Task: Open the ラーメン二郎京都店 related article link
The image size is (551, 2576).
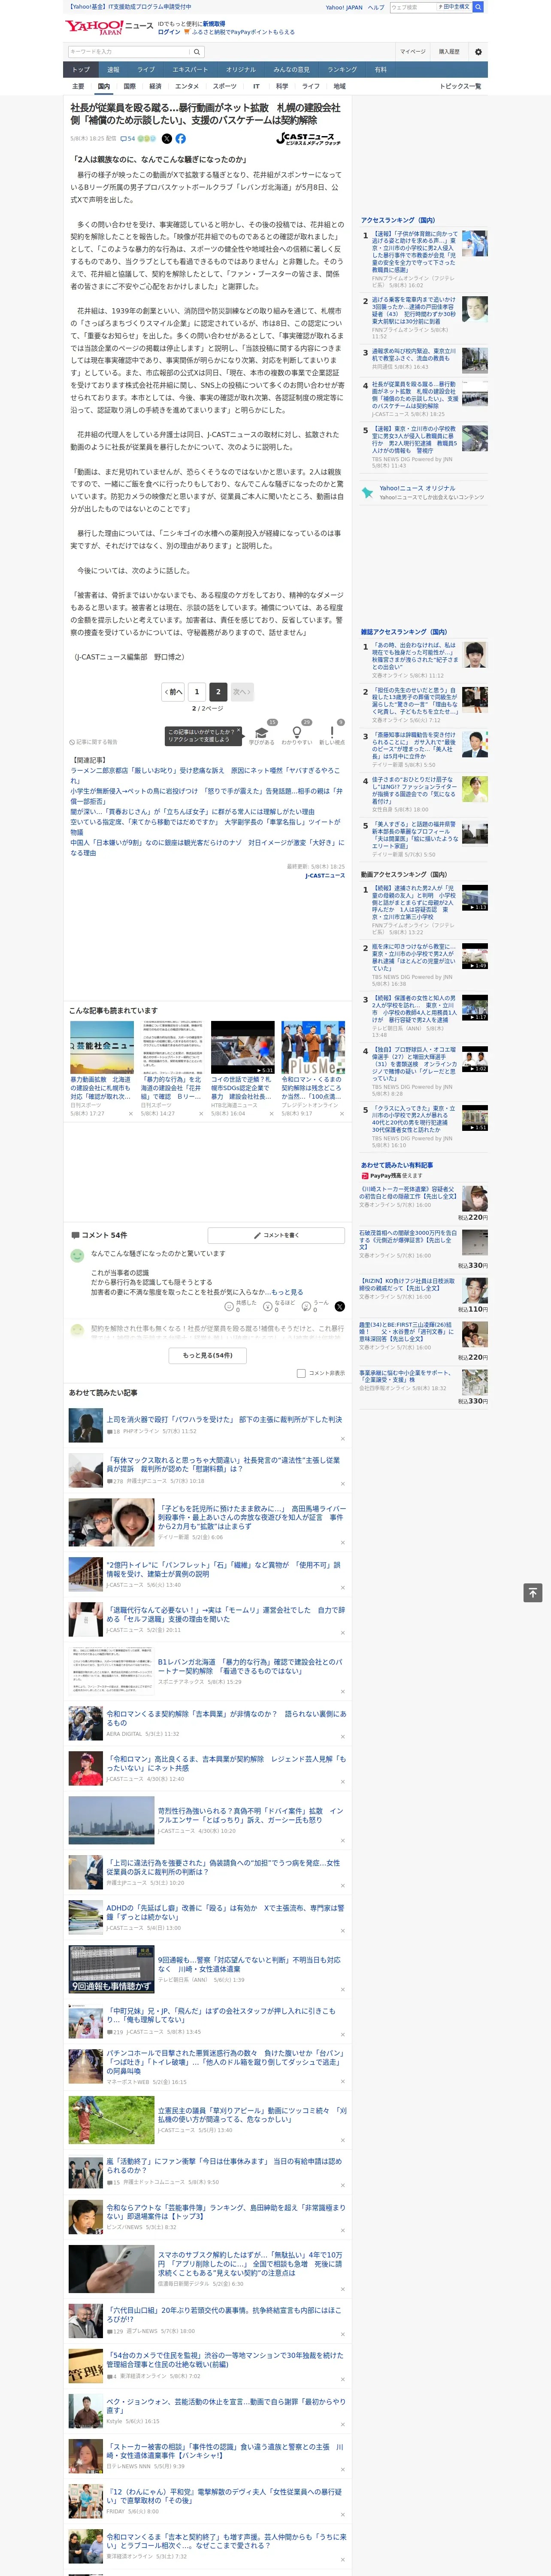Action: [x=205, y=775]
